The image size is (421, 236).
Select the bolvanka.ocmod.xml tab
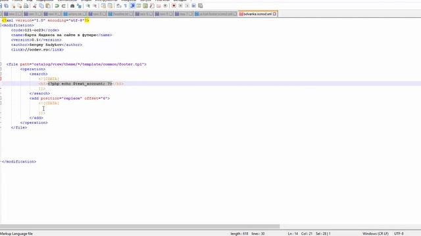257,14
